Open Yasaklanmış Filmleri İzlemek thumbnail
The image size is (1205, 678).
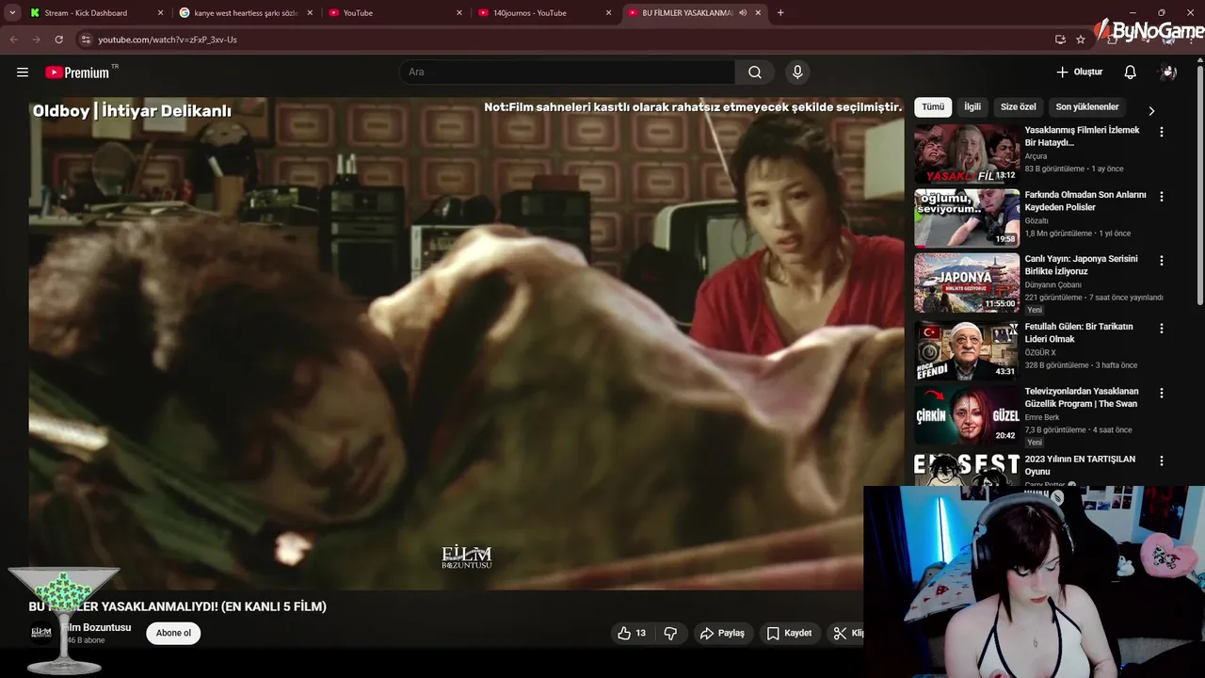click(967, 154)
